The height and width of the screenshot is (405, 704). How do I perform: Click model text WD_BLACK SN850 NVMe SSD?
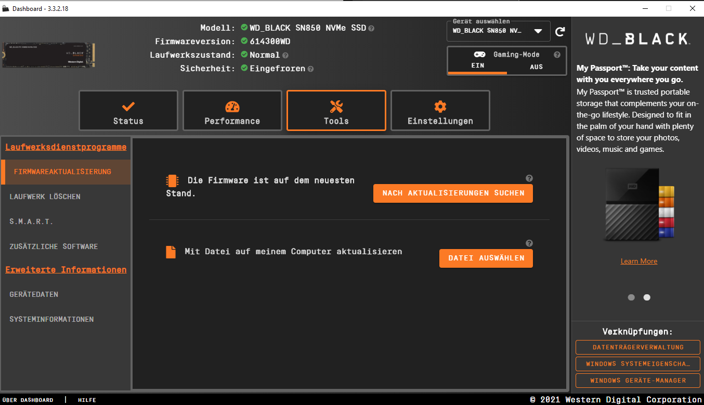308,28
